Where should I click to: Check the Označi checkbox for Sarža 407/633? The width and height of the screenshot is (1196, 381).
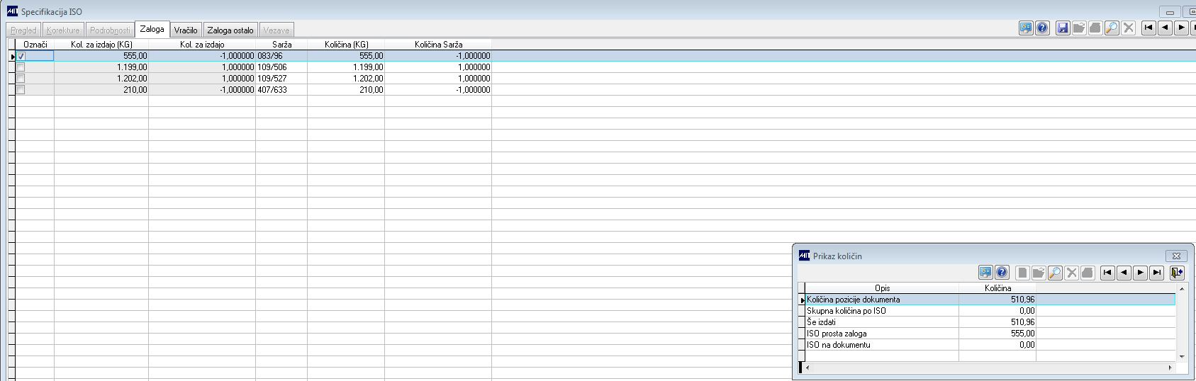tap(21, 90)
